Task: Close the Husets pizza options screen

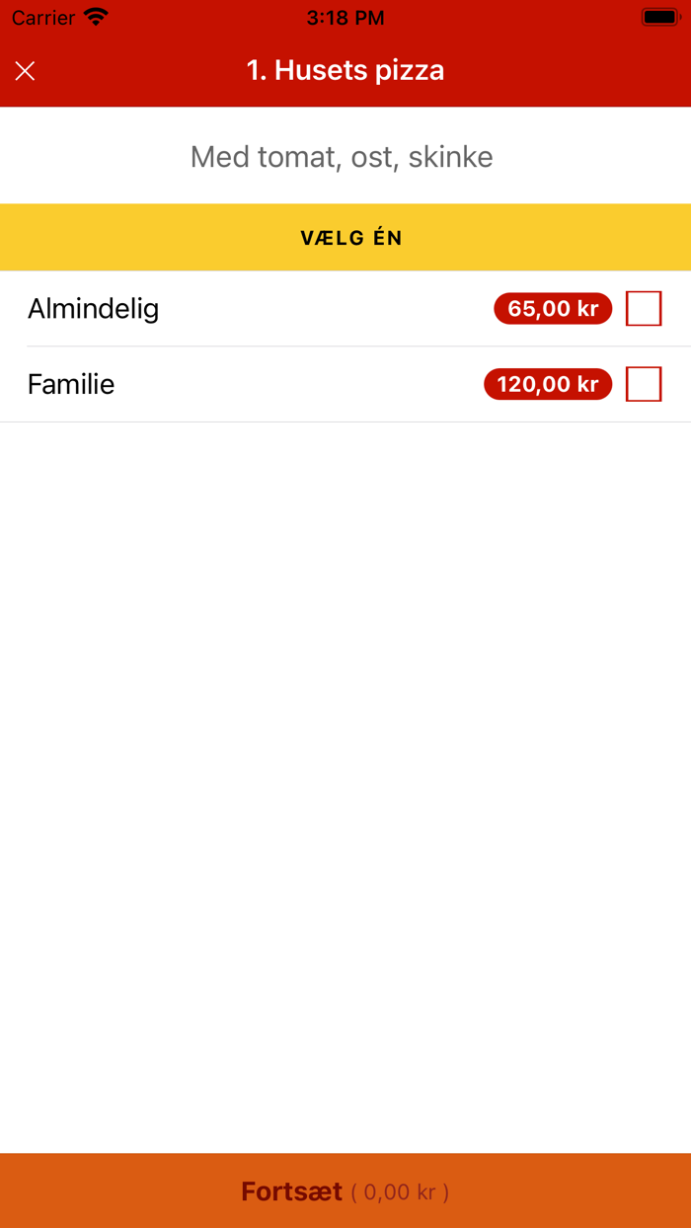Action: (25, 70)
